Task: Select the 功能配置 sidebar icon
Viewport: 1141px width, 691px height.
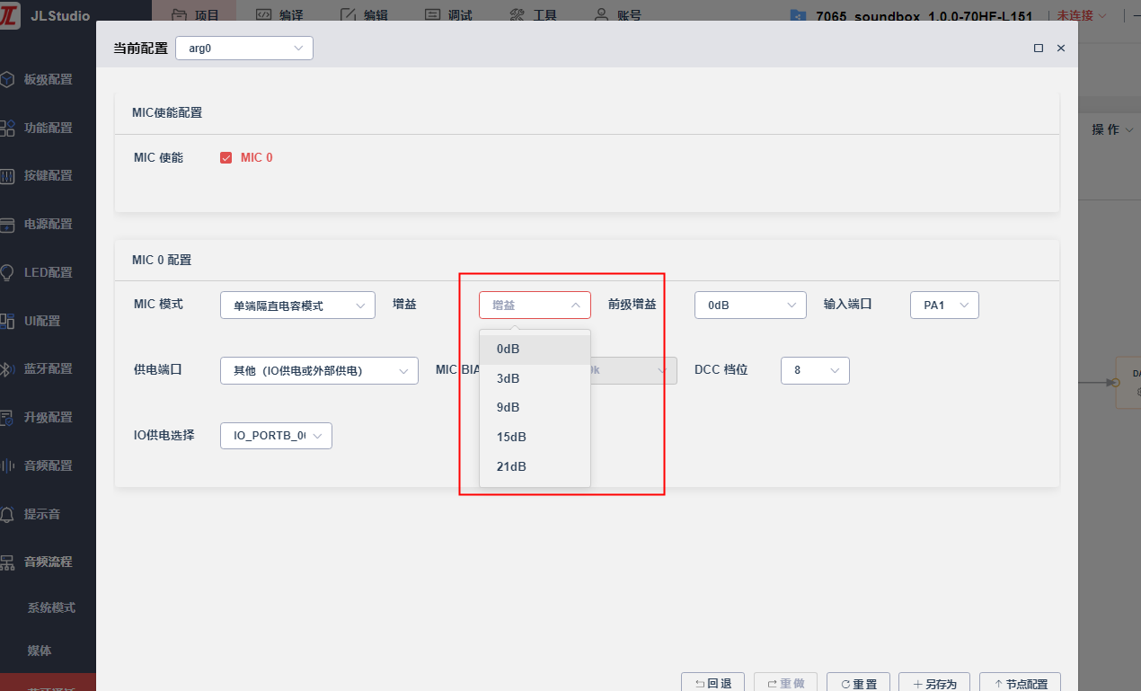Action: click(7, 128)
